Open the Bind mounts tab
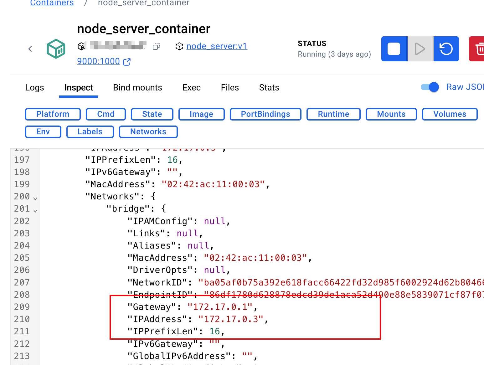Screen dimensions: 484x365 coord(138,88)
